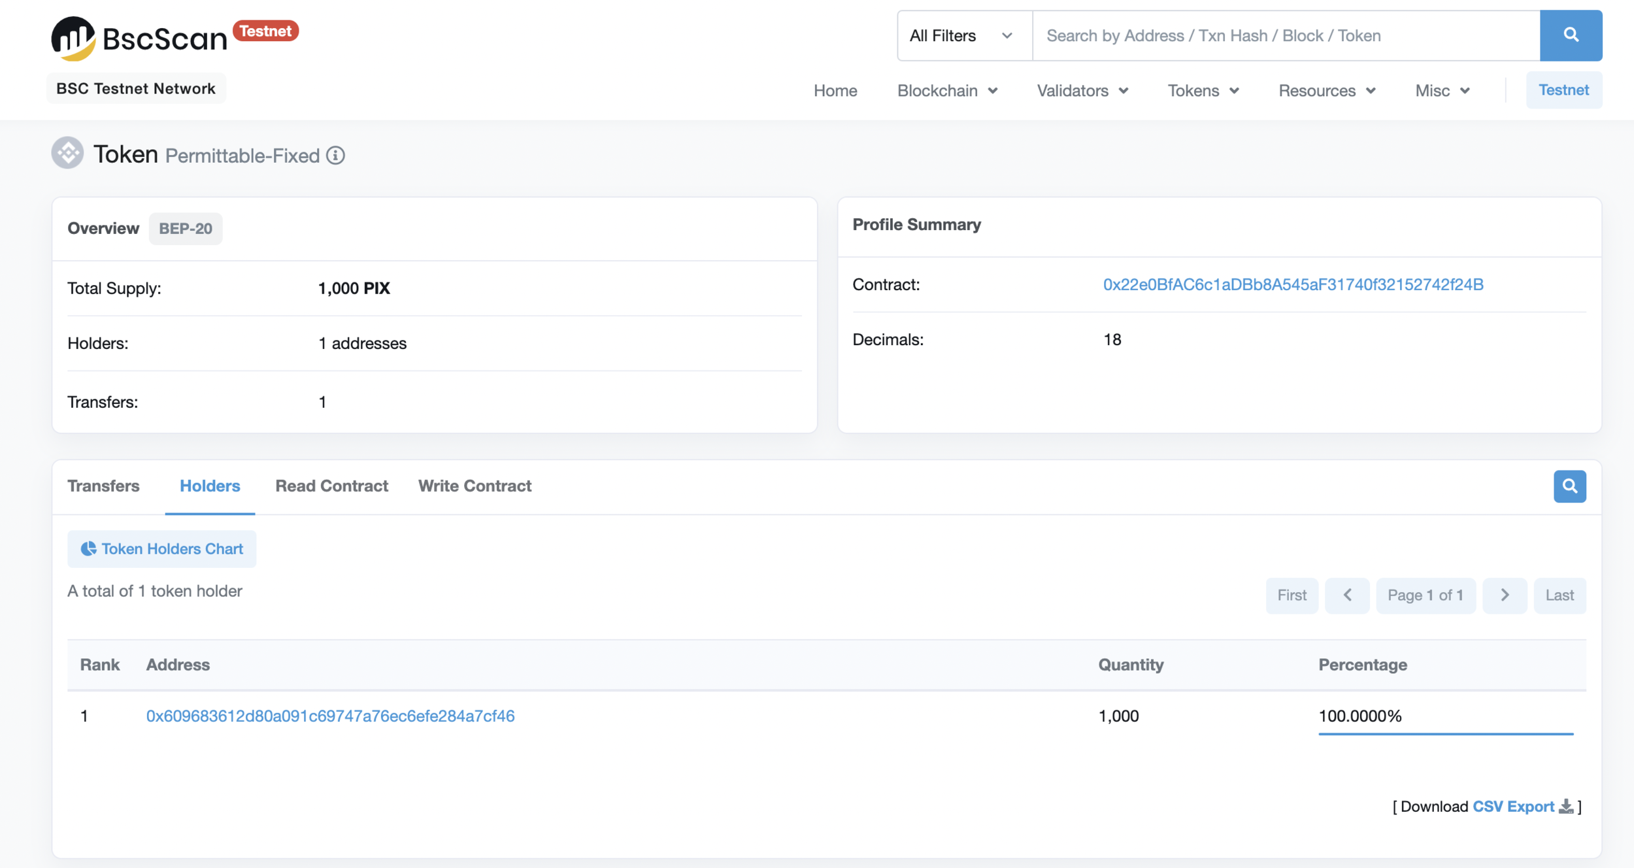
Task: Focus the address search input field
Action: tap(1285, 35)
